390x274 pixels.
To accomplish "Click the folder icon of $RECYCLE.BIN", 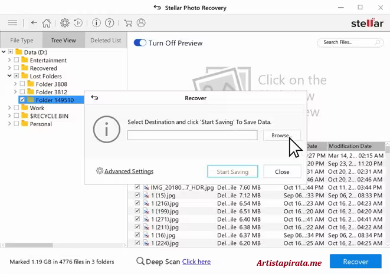I will coord(25,115).
